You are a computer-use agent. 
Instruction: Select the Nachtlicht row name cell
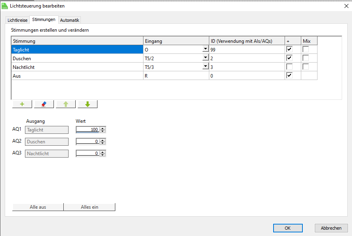(77, 67)
